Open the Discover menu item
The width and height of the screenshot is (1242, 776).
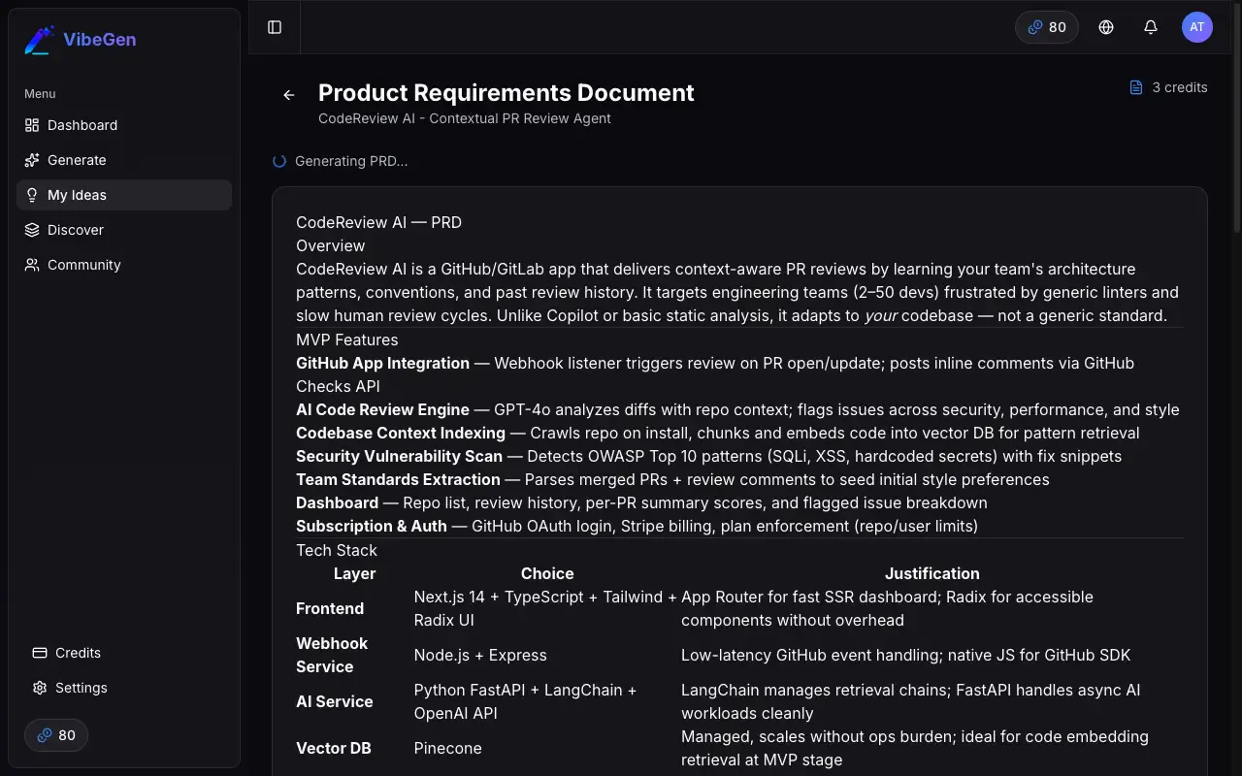pyautogui.click(x=124, y=230)
